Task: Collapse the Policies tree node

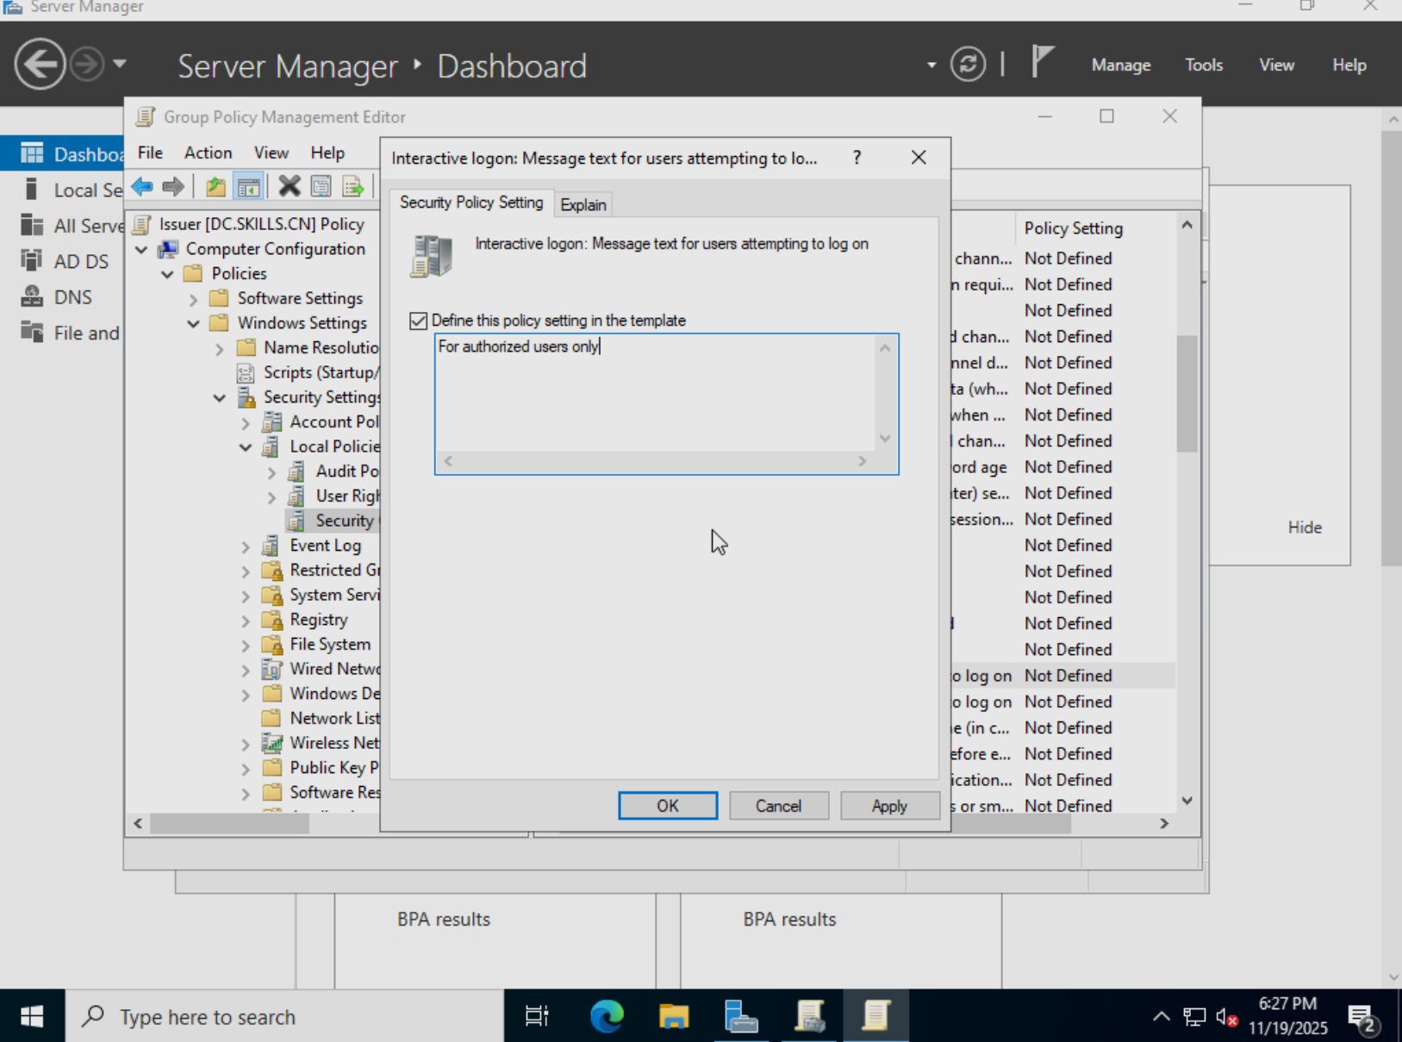Action: (x=168, y=274)
